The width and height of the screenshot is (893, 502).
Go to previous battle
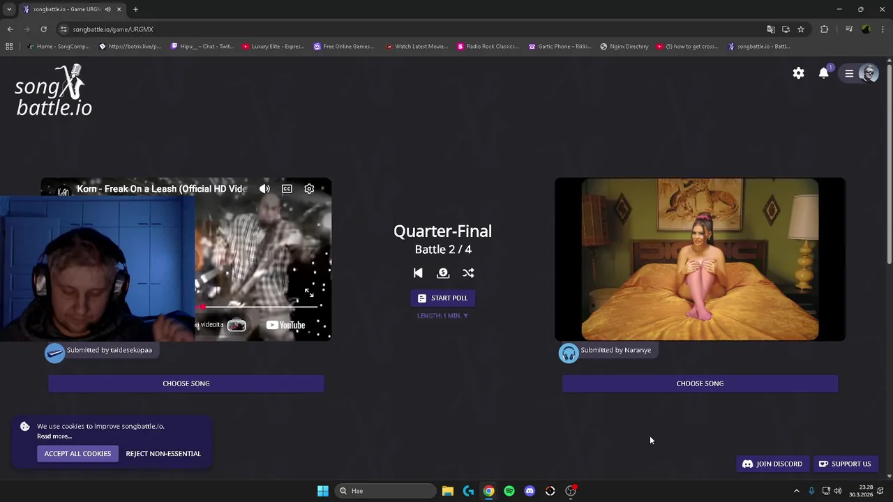pyautogui.click(x=418, y=273)
